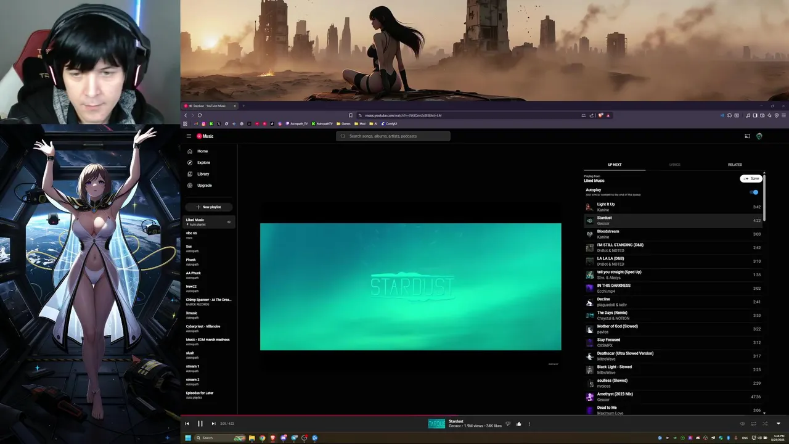Play Black Light - Slowed in queue

[x=674, y=370]
